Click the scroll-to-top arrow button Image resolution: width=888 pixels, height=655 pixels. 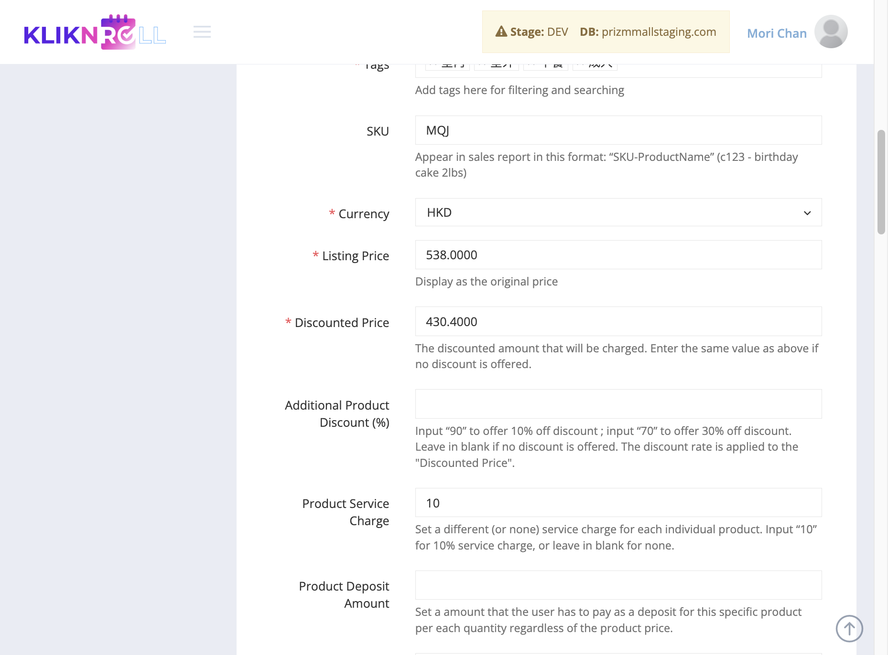[x=849, y=628]
